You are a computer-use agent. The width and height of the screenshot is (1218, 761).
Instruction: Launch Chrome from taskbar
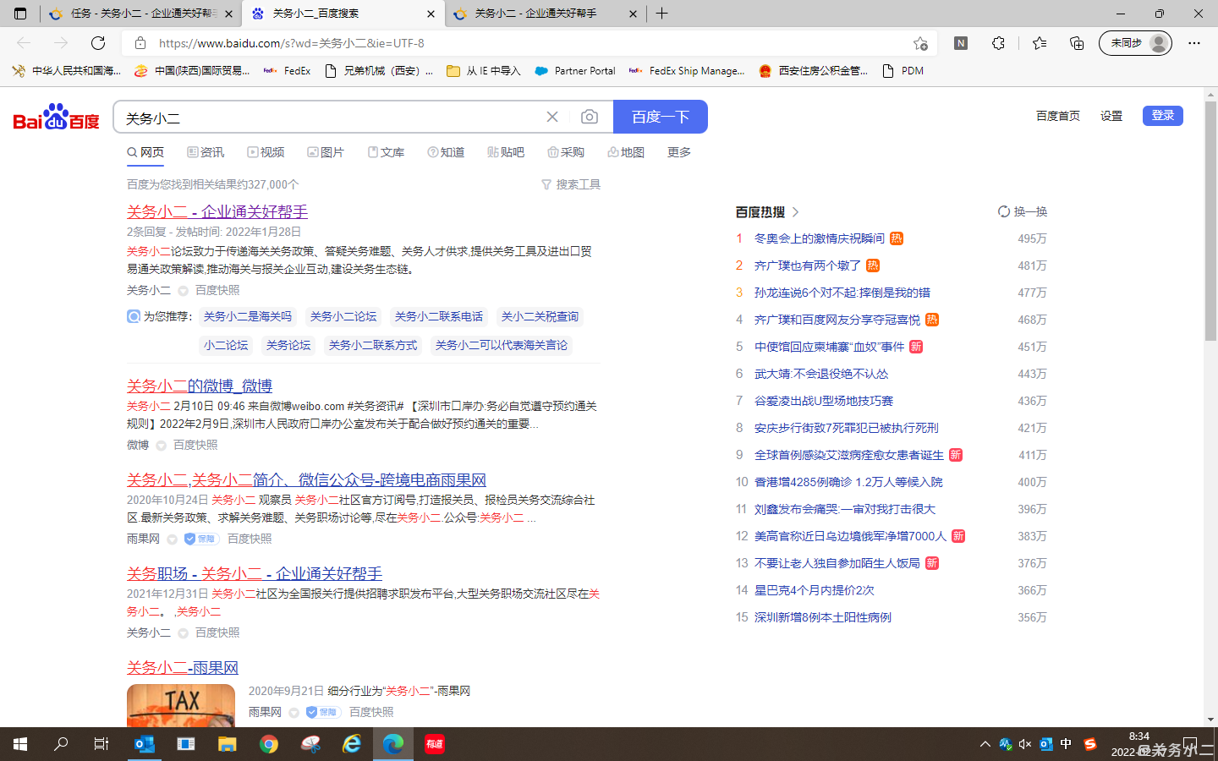tap(269, 744)
